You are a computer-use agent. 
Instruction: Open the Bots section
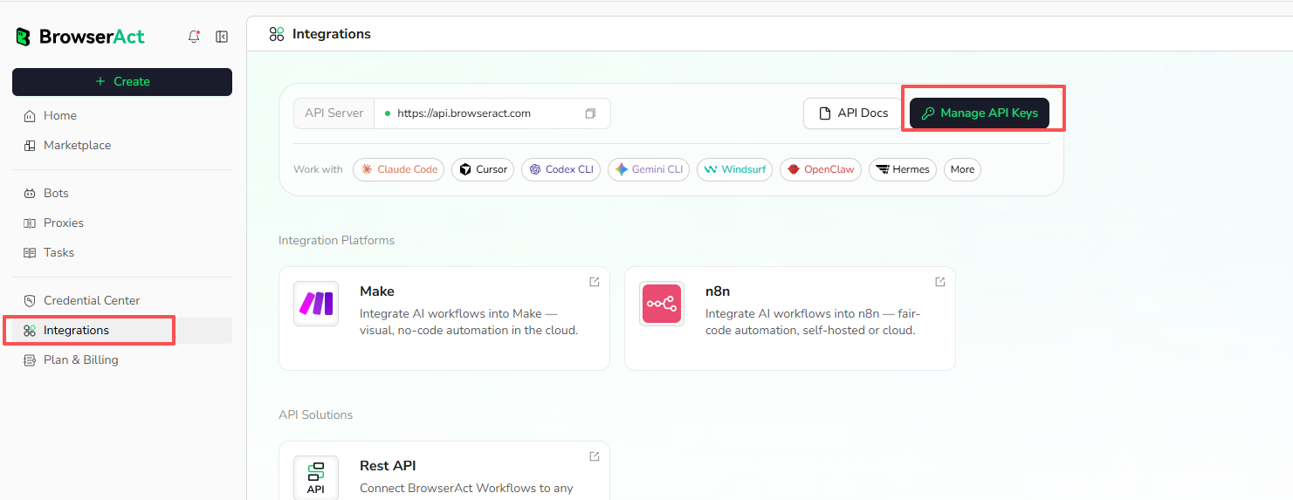coord(122,193)
